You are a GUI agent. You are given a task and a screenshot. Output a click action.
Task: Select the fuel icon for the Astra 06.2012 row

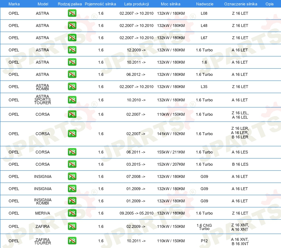72,74
